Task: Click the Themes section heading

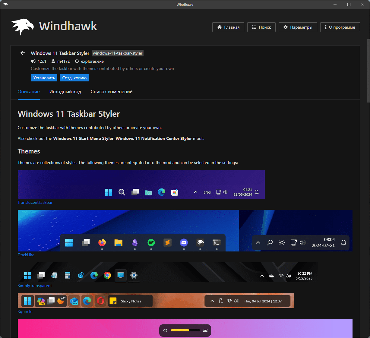Action: pyautogui.click(x=29, y=151)
